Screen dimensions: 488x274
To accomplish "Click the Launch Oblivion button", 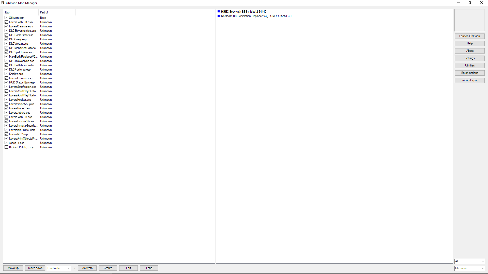I will click(x=469, y=36).
